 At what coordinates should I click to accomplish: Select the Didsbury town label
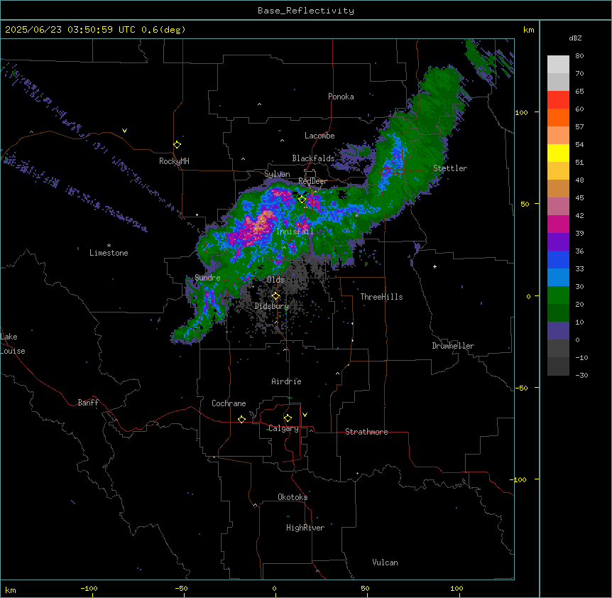[272, 306]
